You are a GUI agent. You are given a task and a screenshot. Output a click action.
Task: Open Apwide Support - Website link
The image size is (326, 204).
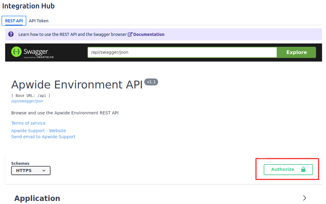pyautogui.click(x=38, y=131)
